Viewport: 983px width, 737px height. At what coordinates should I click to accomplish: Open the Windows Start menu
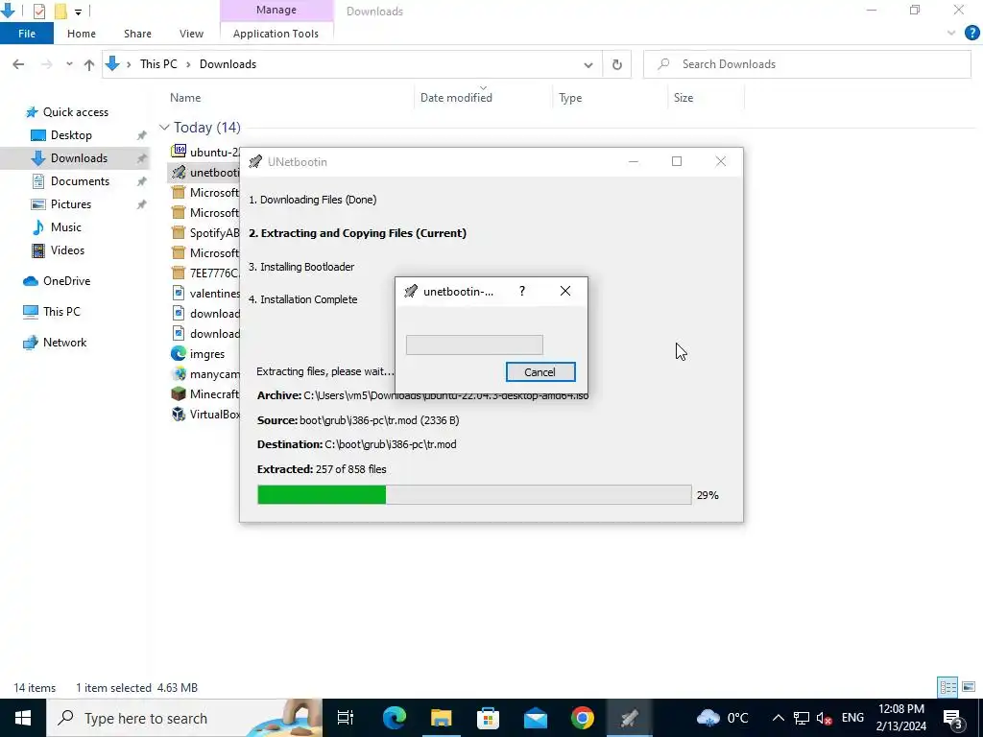click(x=23, y=718)
